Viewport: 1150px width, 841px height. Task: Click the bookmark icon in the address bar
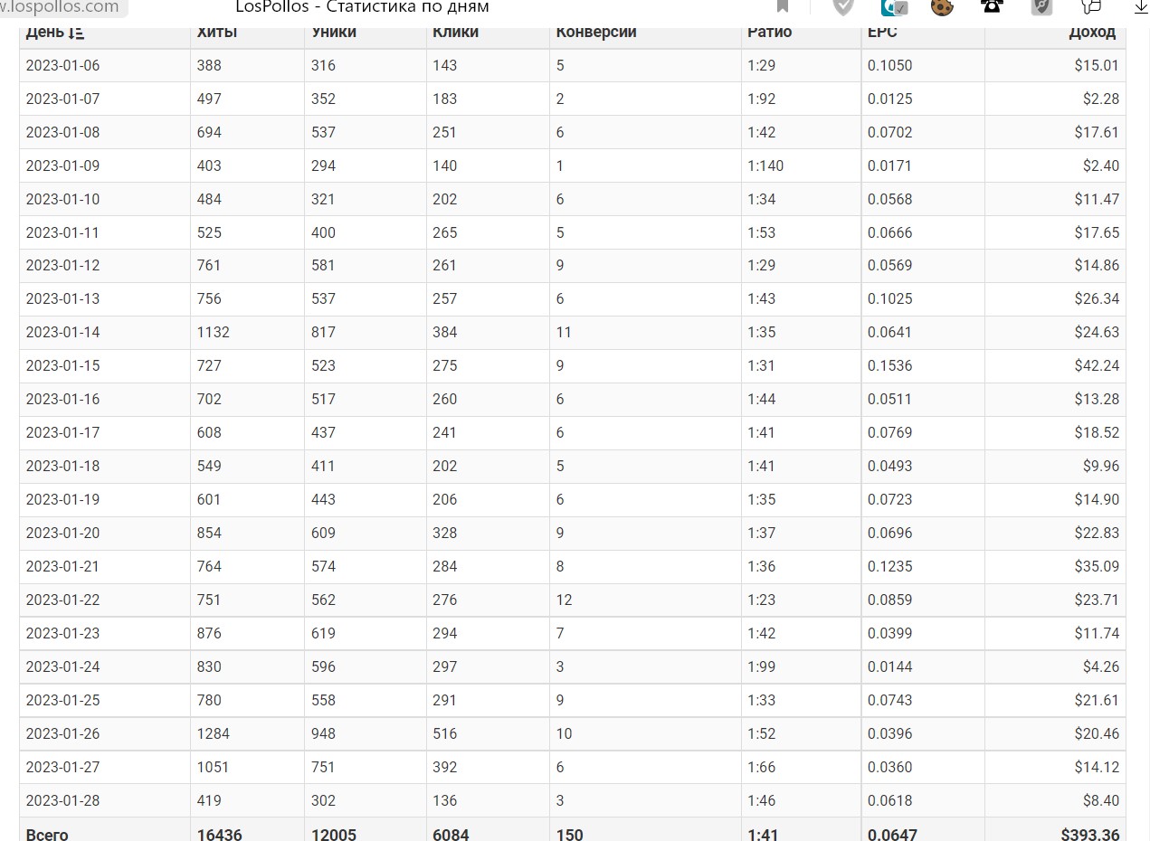click(x=784, y=6)
